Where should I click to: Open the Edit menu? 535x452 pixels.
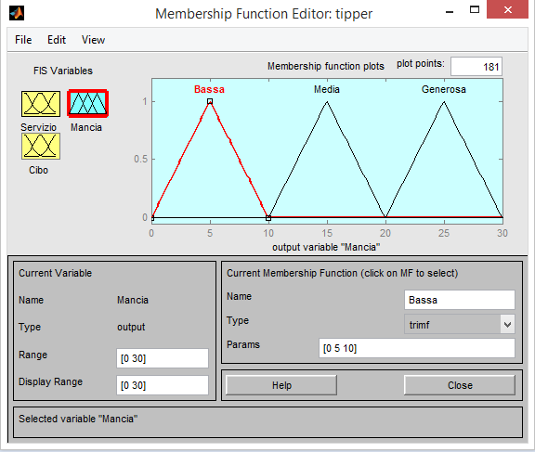pyautogui.click(x=57, y=40)
